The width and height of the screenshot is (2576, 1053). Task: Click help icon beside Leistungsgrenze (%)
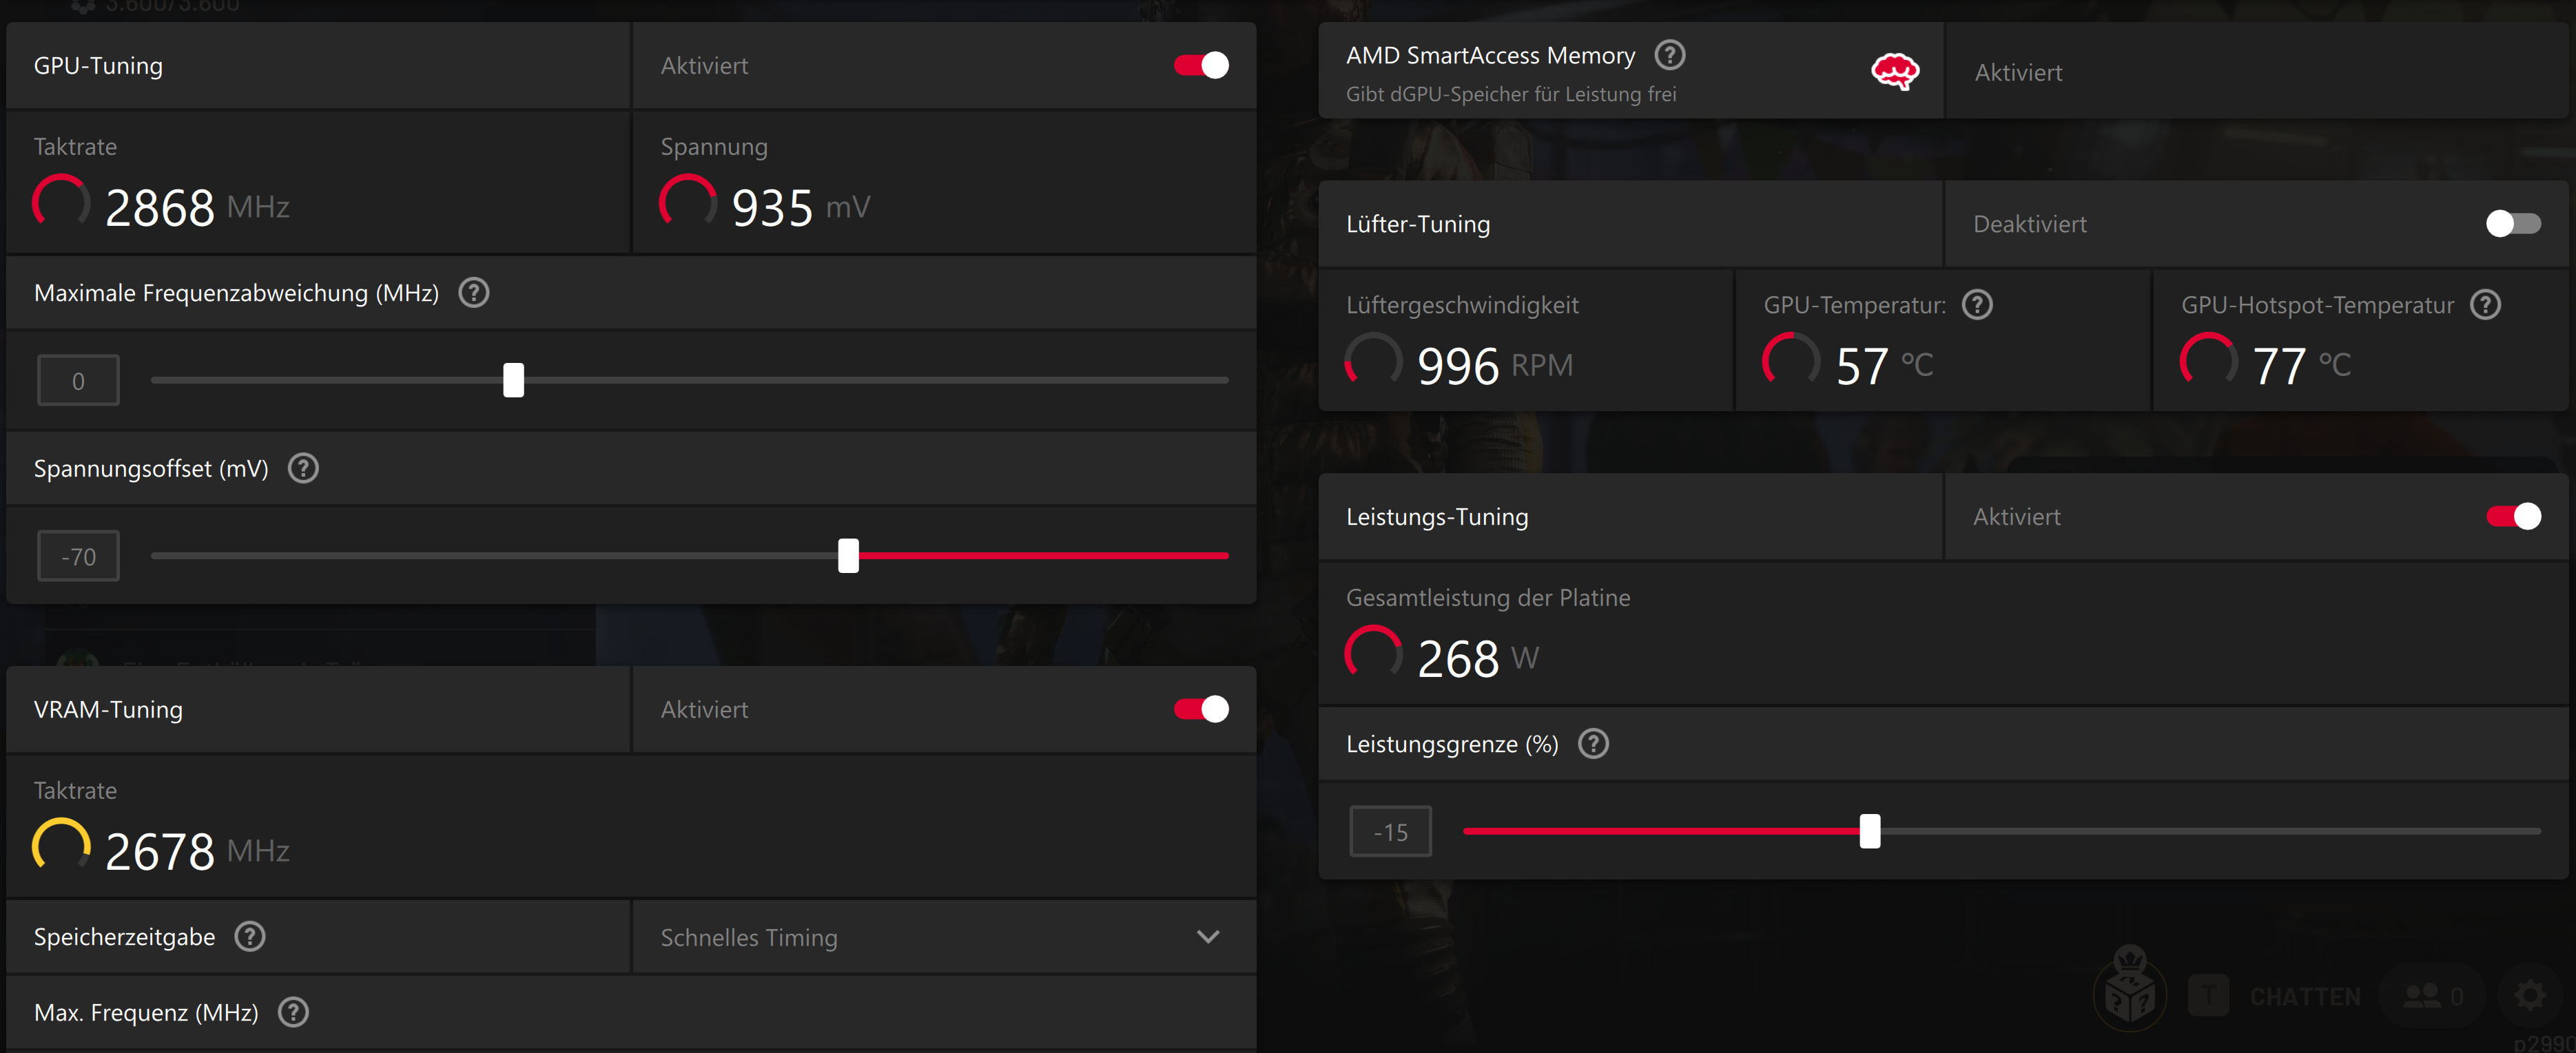point(1592,744)
